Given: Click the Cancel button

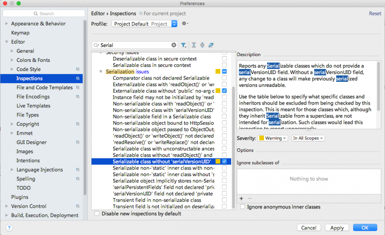Looking at the screenshot, I should 309,228.
